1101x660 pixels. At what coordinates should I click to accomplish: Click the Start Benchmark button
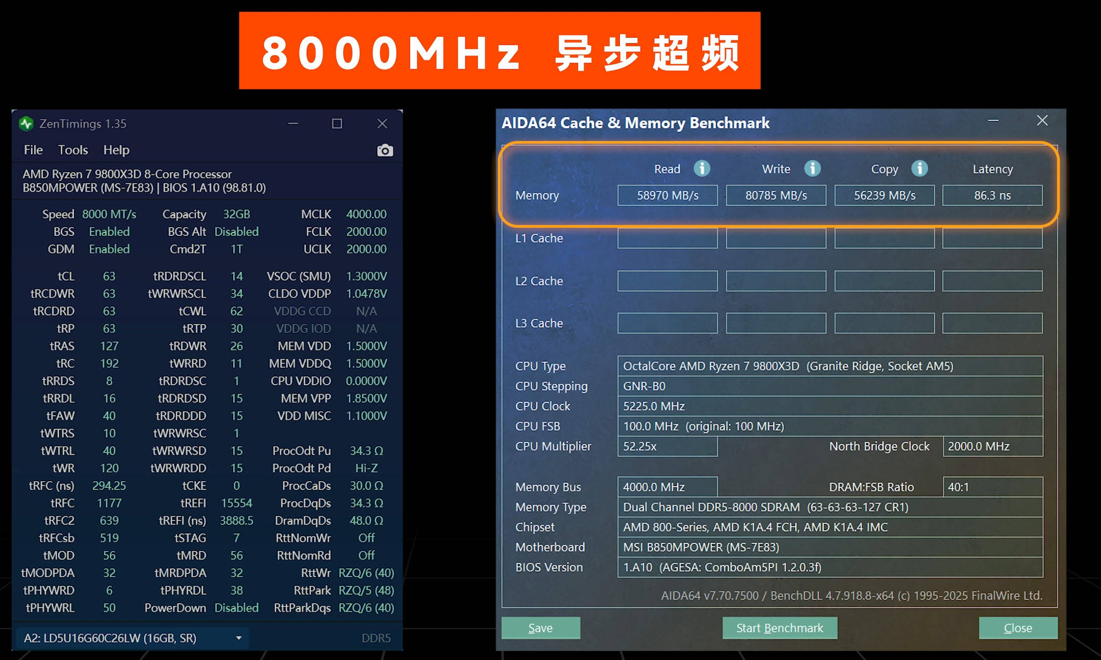[779, 628]
